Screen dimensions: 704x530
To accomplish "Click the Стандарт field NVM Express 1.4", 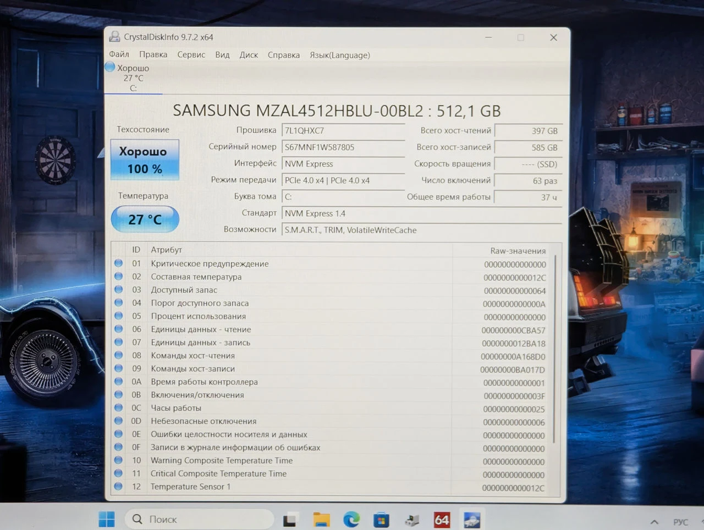I will pyautogui.click(x=421, y=213).
